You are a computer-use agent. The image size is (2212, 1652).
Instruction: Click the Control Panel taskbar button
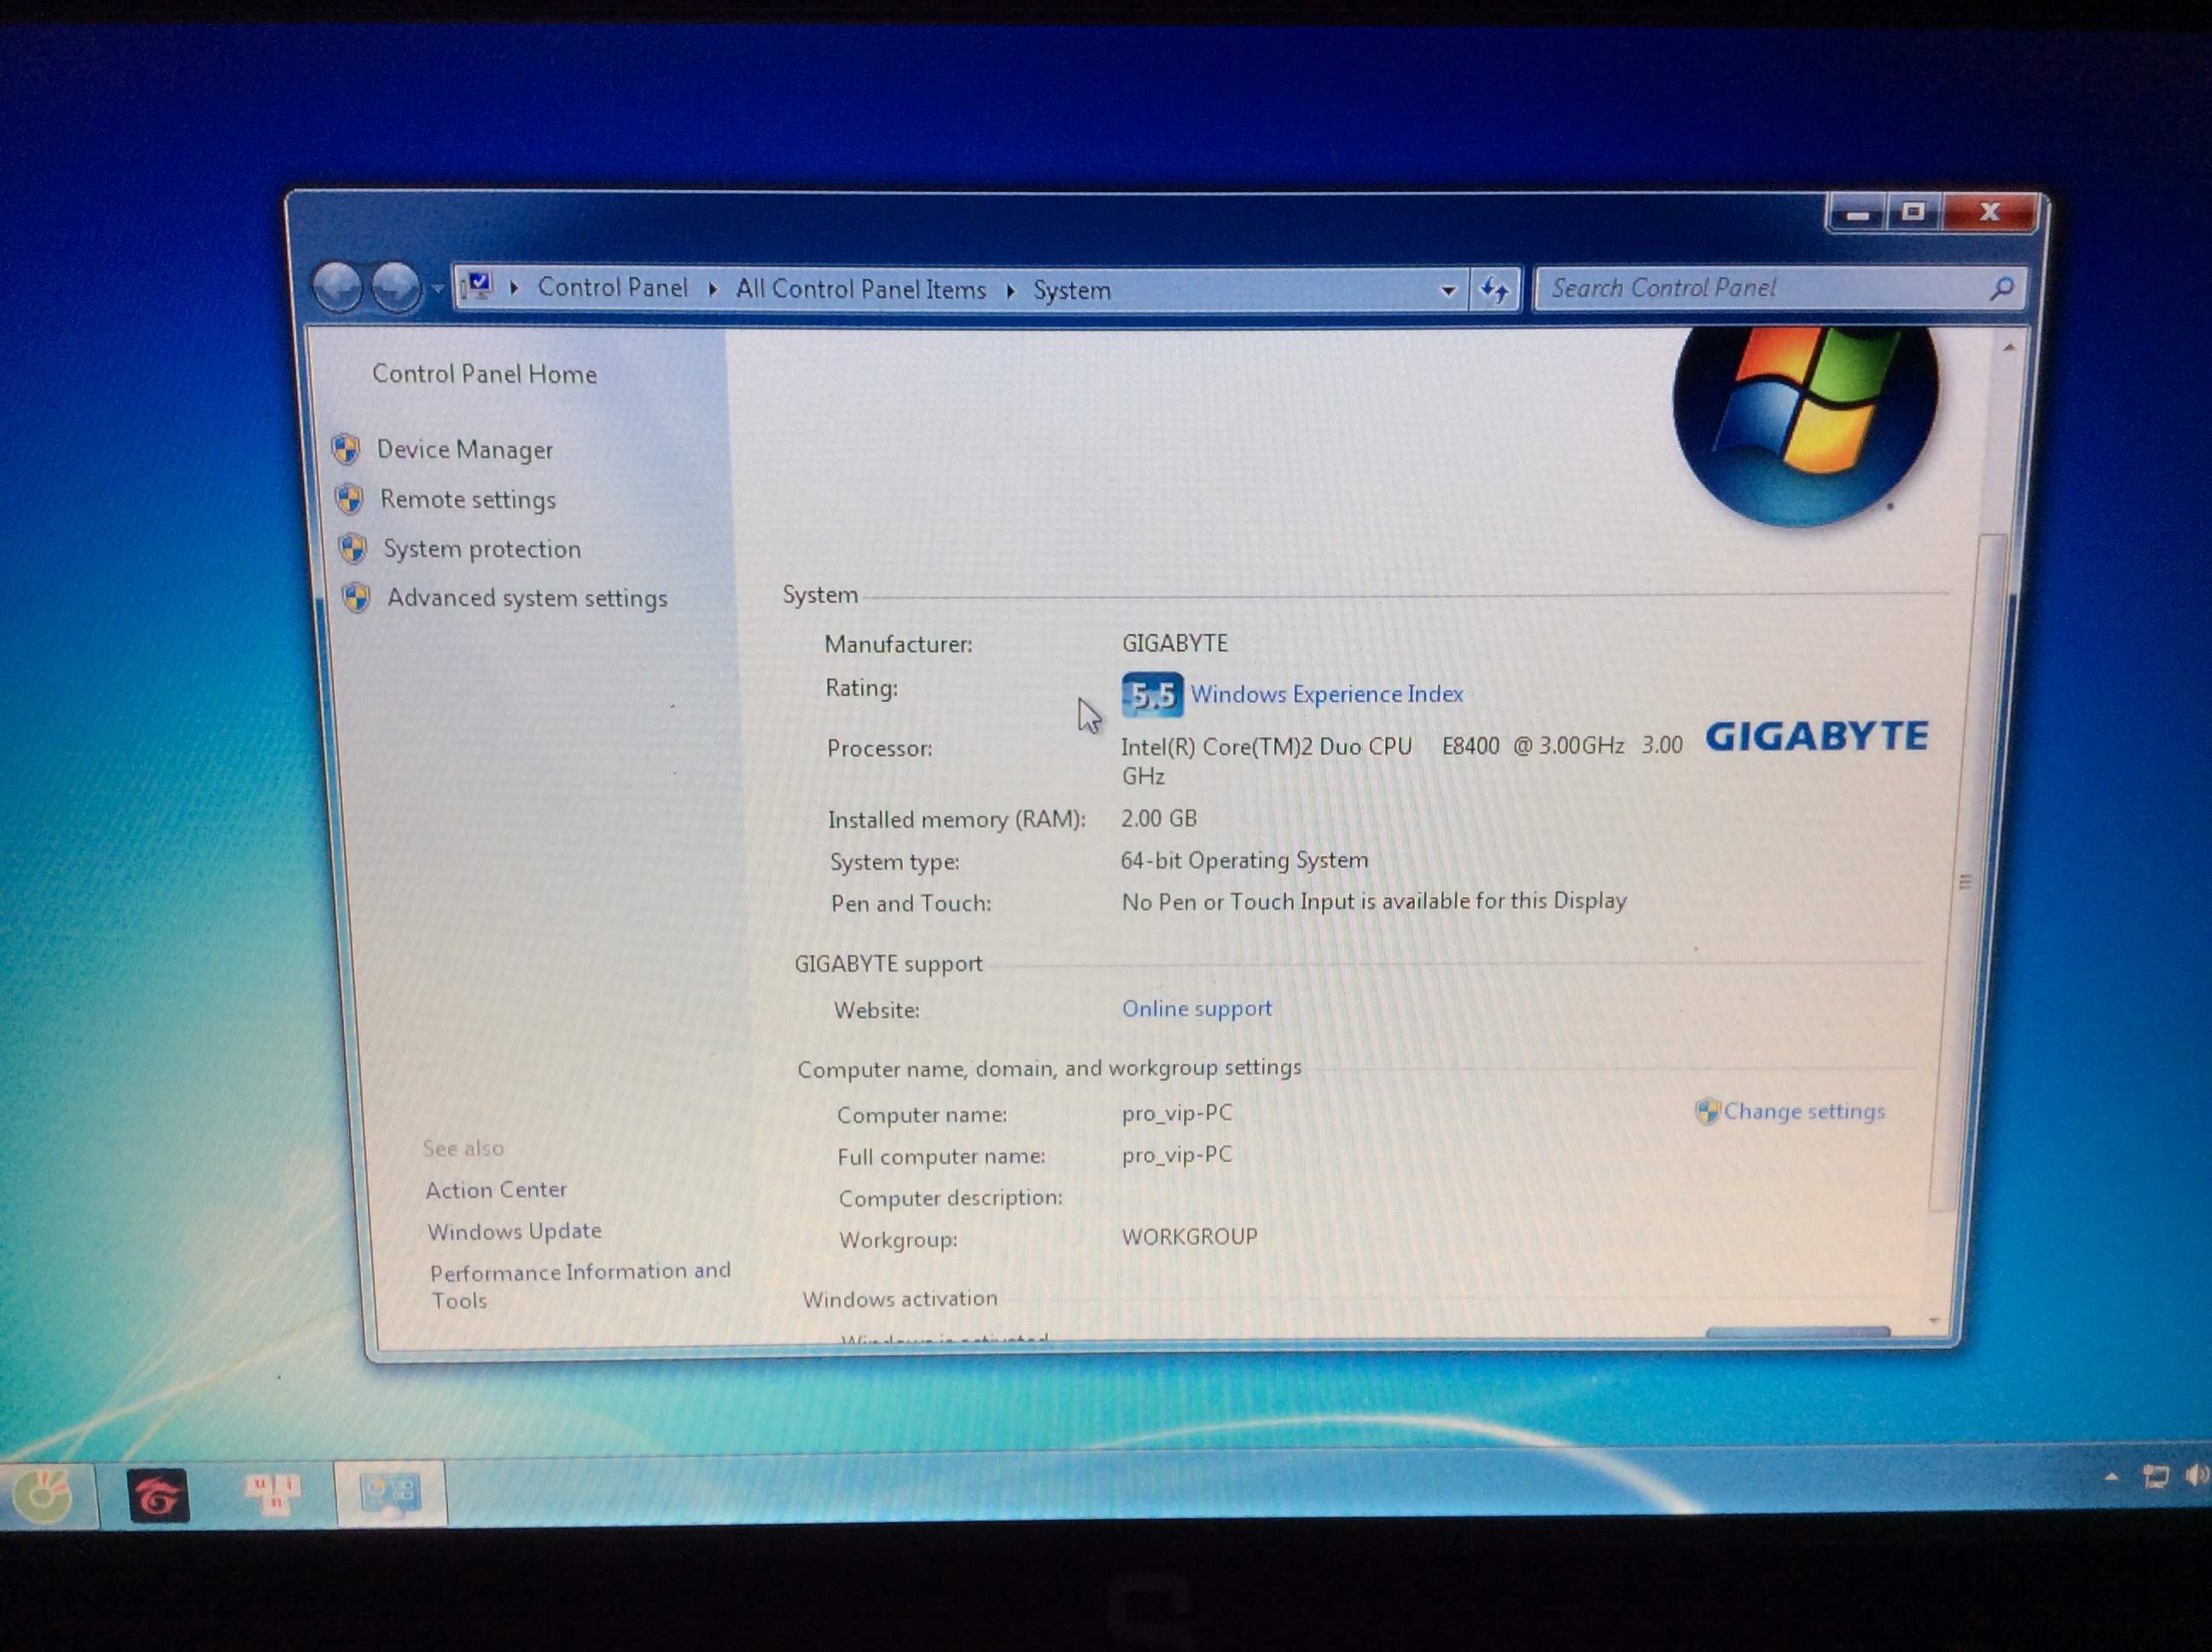coord(391,1493)
